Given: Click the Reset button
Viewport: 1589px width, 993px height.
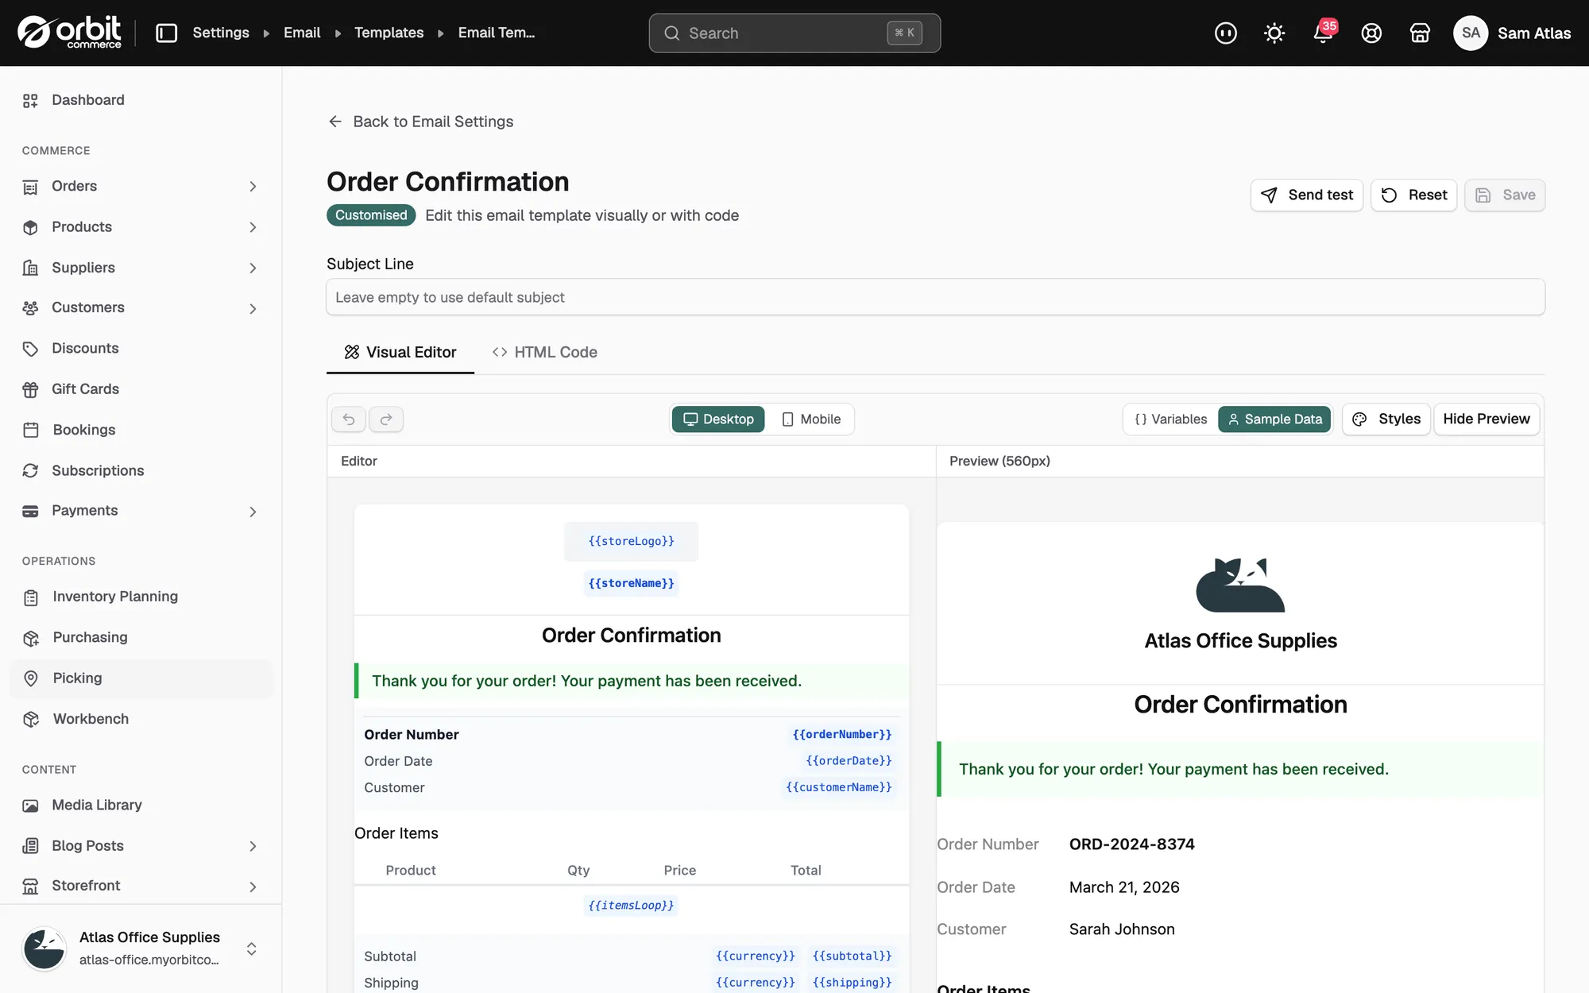Looking at the screenshot, I should [1414, 195].
